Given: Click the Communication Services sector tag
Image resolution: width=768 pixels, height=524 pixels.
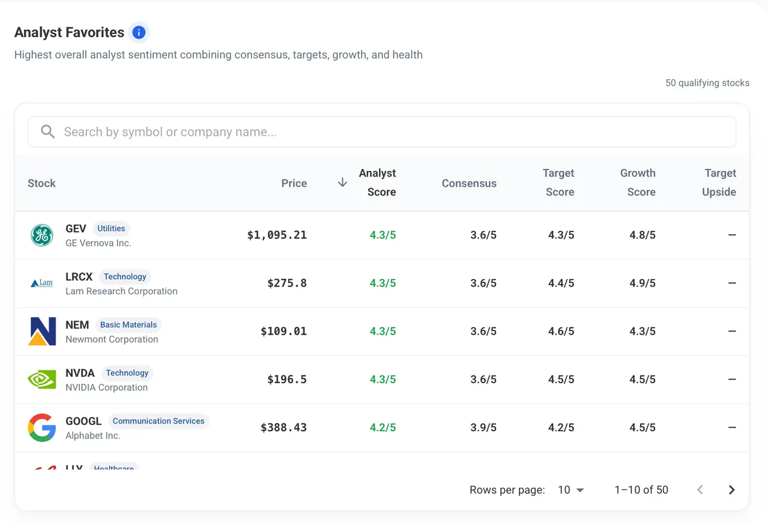Looking at the screenshot, I should click(x=158, y=420).
